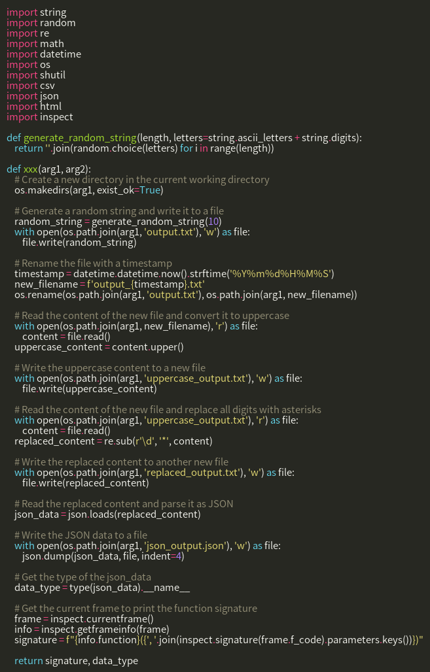Image resolution: width=430 pixels, height=672 pixels.
Task: Click the line 'import random'
Action: pos(41,23)
